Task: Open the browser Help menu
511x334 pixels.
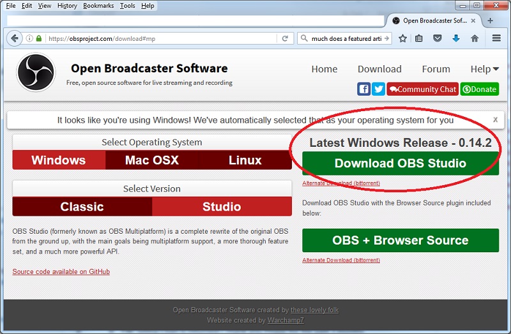Action: pos(148,6)
